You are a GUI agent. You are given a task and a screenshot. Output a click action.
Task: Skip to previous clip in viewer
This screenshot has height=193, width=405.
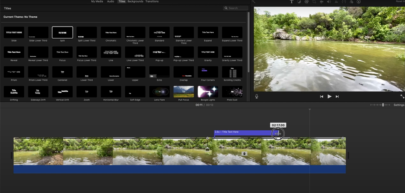tap(321, 96)
